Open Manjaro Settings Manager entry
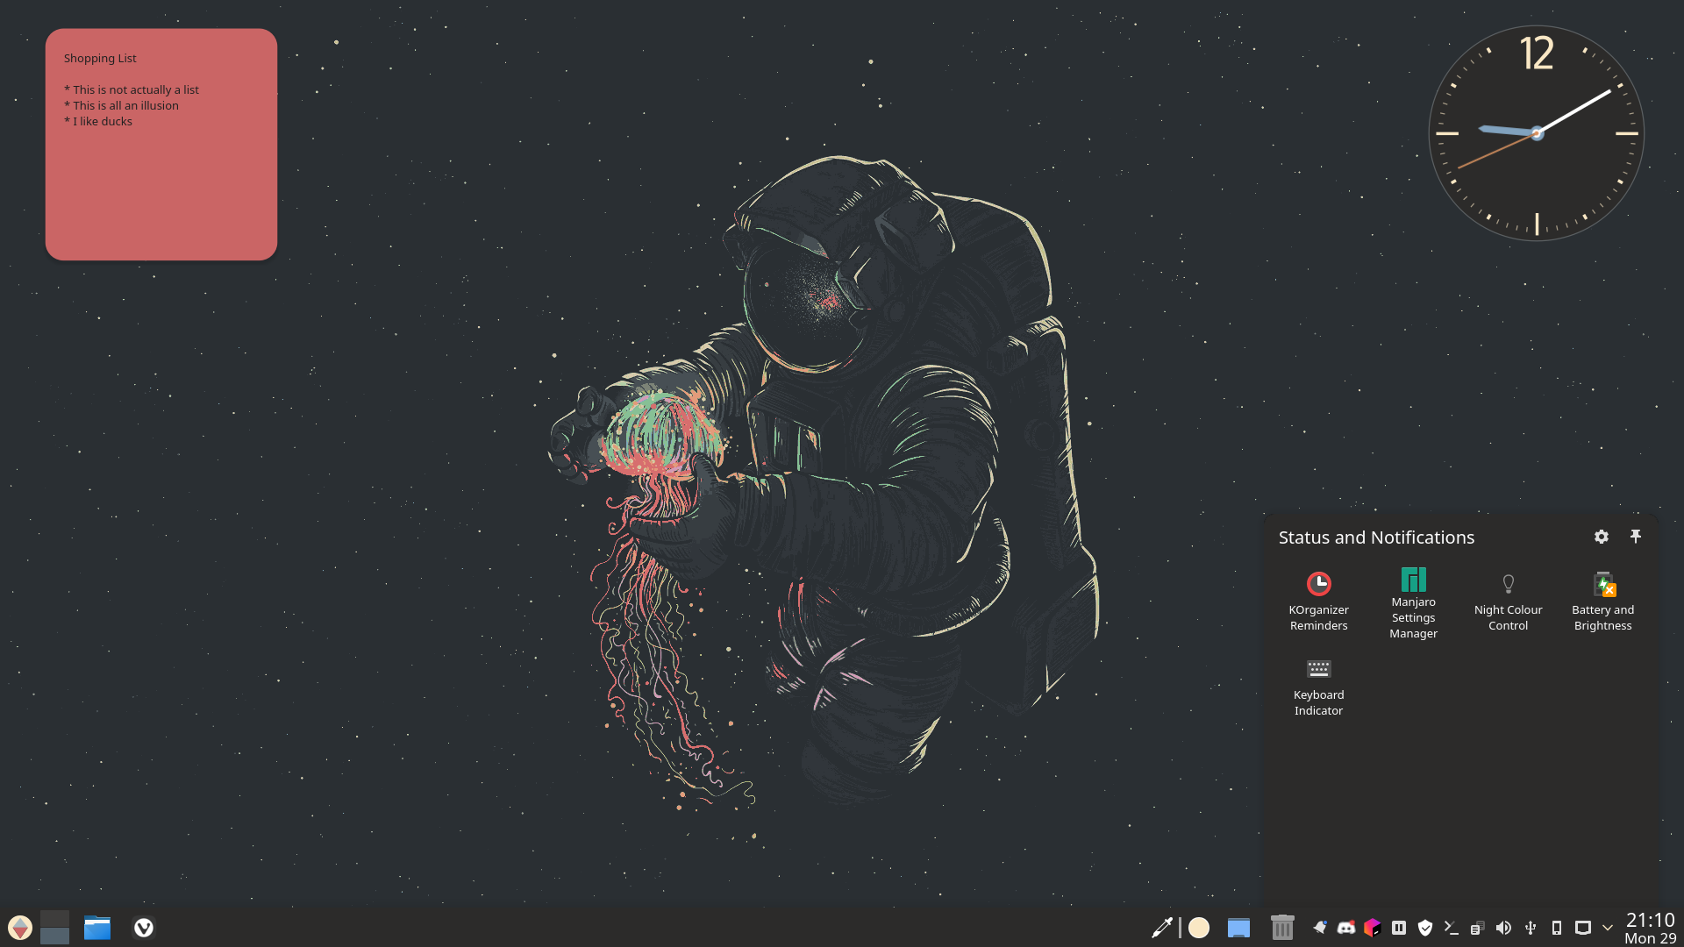The height and width of the screenshot is (947, 1684). [1414, 602]
